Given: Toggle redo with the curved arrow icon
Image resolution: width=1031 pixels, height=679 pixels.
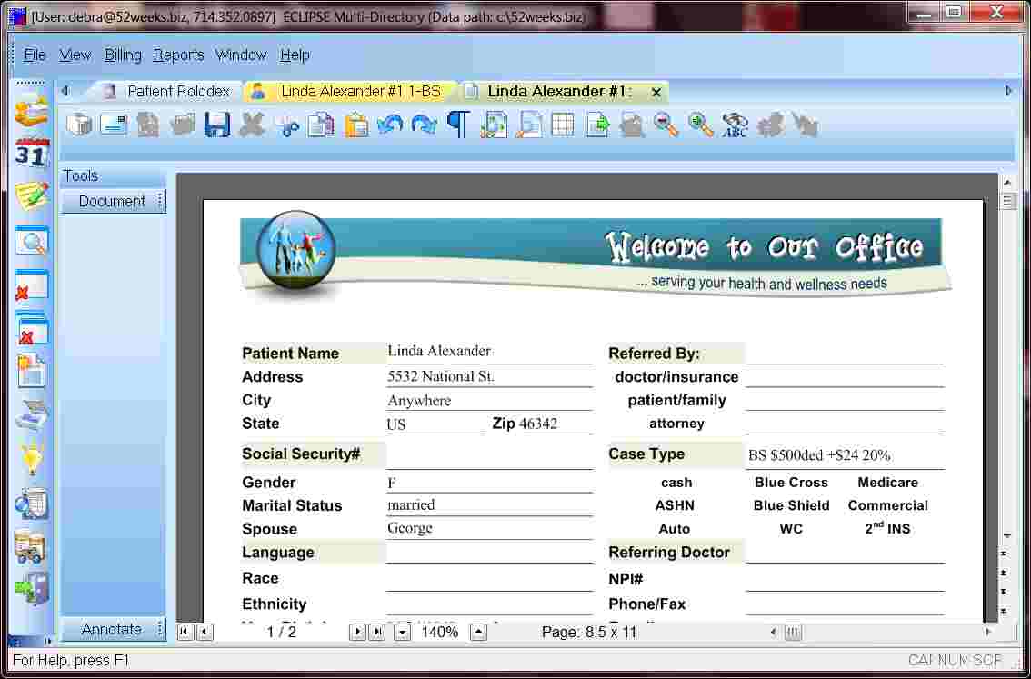Looking at the screenshot, I should coord(425,125).
